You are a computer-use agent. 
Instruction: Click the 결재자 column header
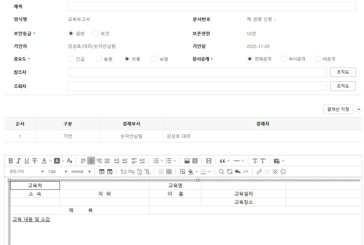(262, 124)
